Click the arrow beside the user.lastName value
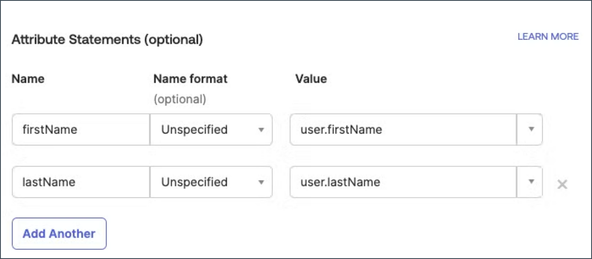Screen dimensions: 592x259 (531, 182)
